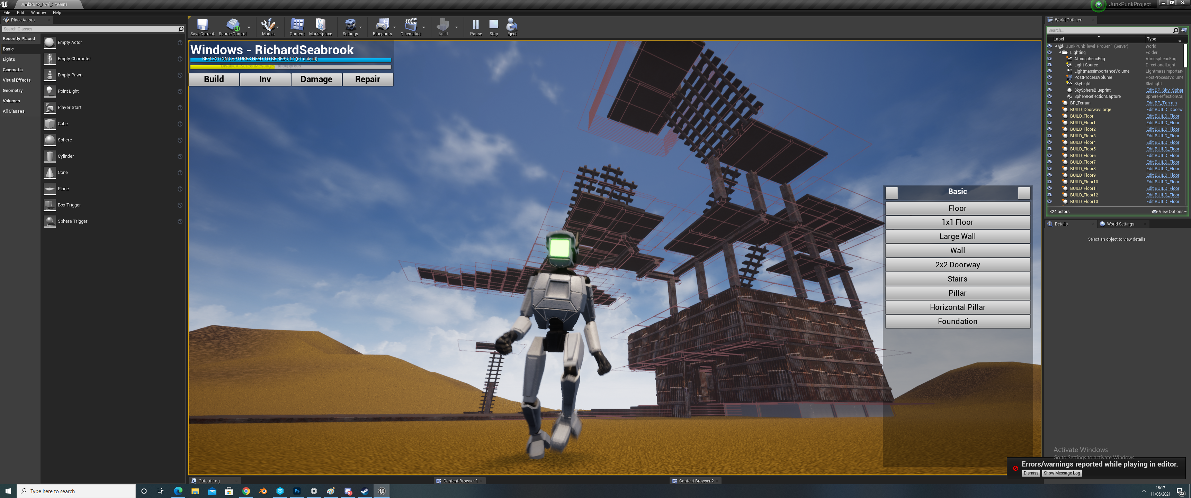
Task: Collapse the JunkPunk_level_ProGen1 world root
Action: (1056, 46)
